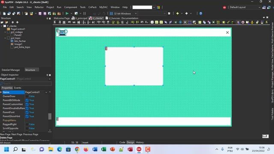Click the Next Page link

coord(17,134)
